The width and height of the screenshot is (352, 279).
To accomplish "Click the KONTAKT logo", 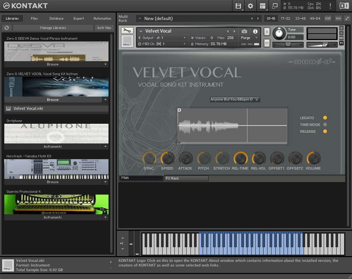I will [x=25, y=6].
